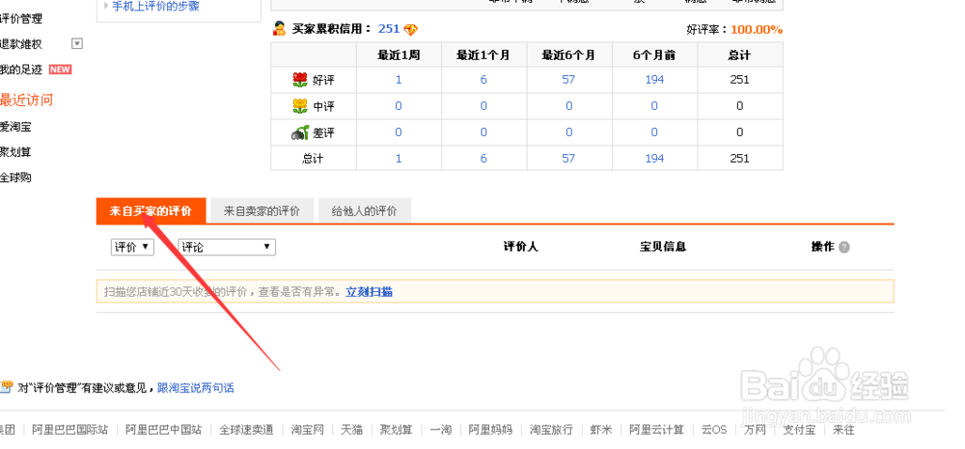Open 来往 footer link
The width and height of the screenshot is (965, 449).
point(843,430)
